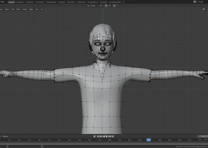Click the timeline horizontal scrollbar

104,144
